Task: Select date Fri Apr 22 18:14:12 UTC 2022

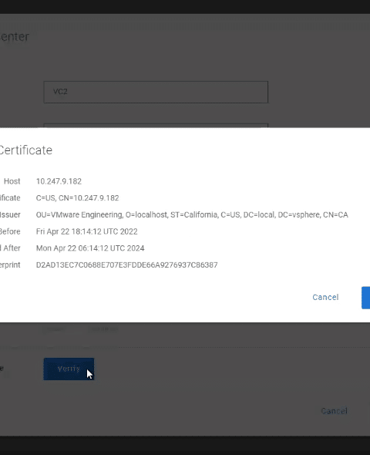Action: (x=86, y=231)
